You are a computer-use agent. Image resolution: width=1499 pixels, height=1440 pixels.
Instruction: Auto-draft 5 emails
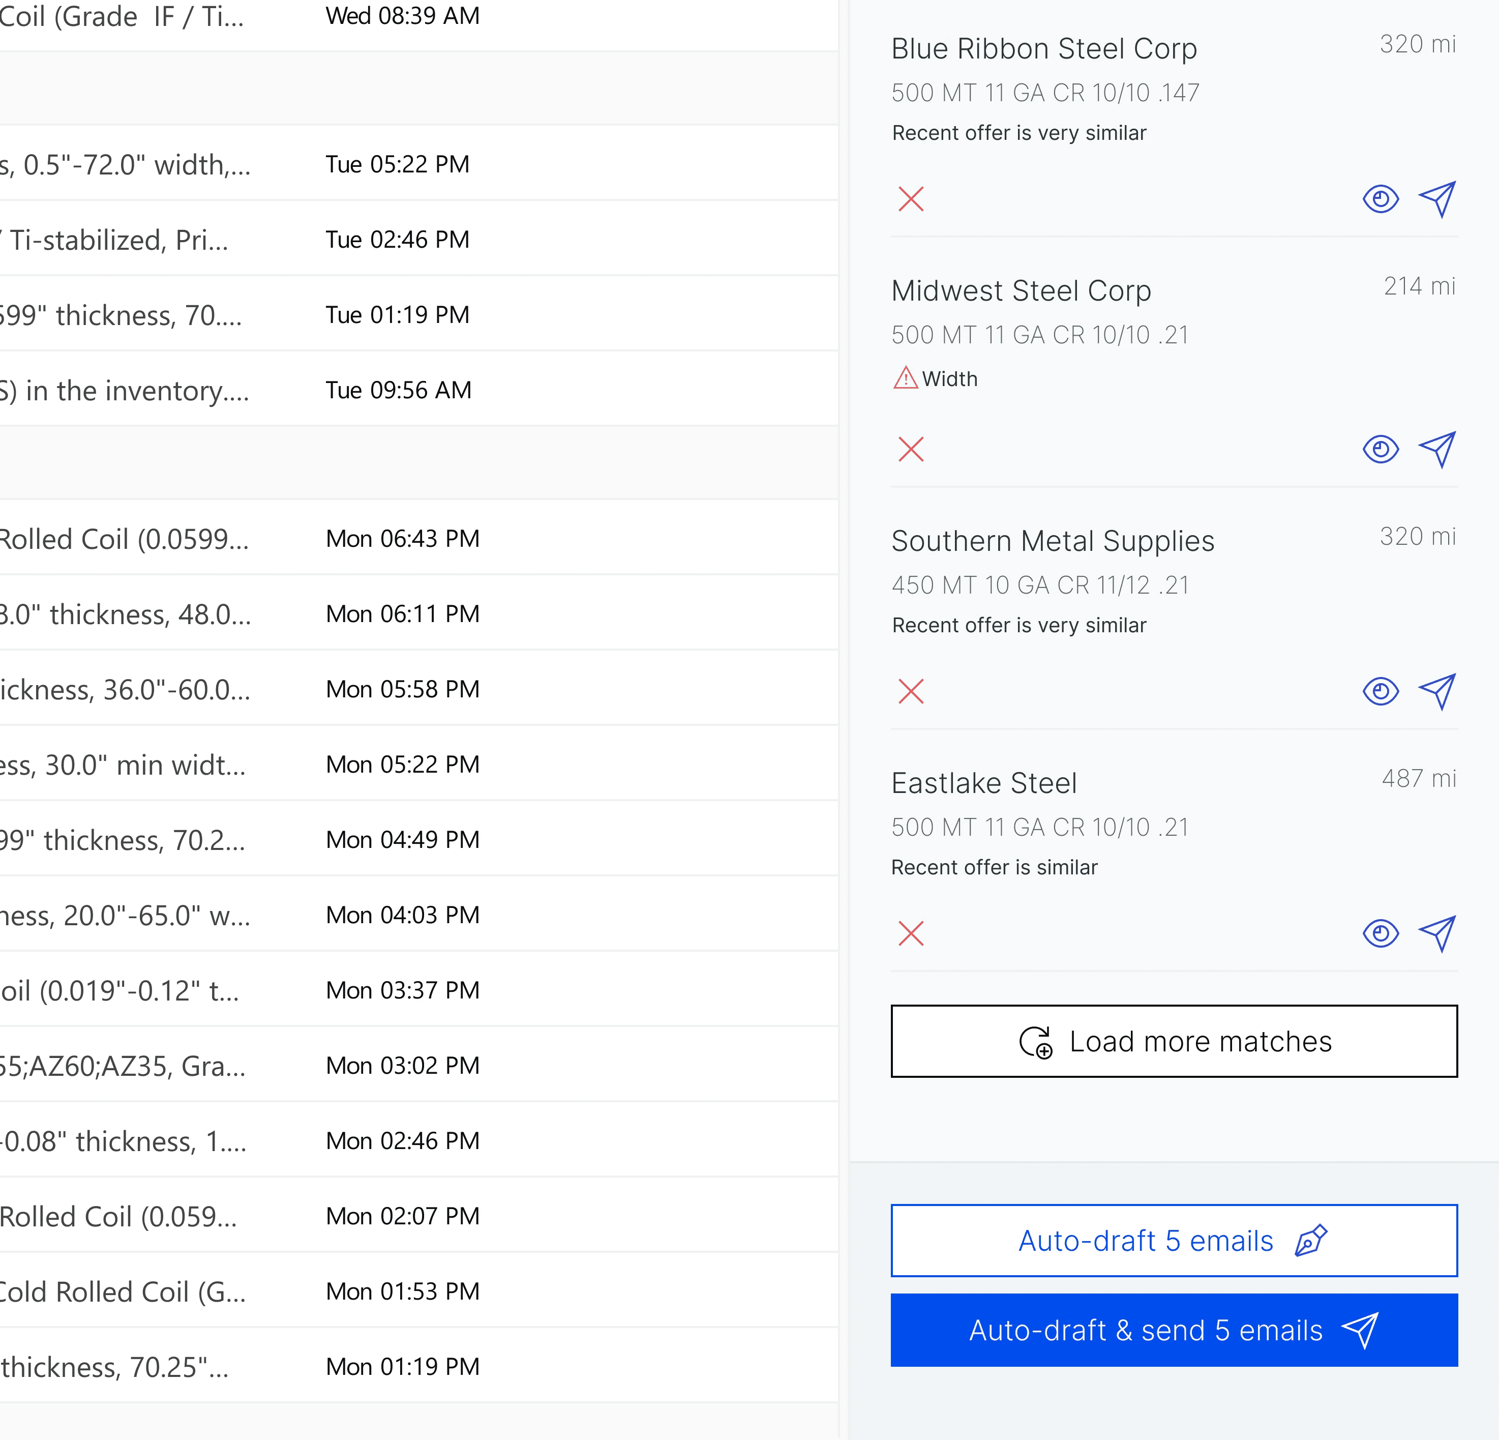tap(1173, 1240)
